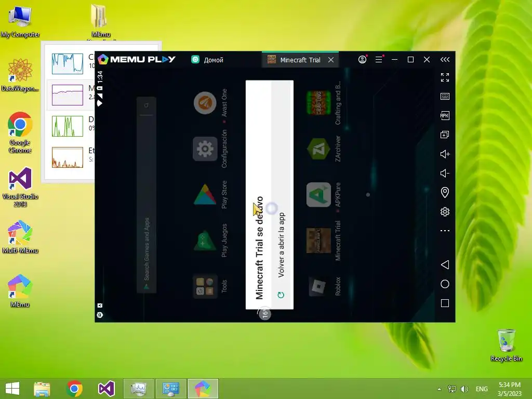Select the Memory graph in Task Manager
532x399 pixels.
pyautogui.click(x=68, y=95)
